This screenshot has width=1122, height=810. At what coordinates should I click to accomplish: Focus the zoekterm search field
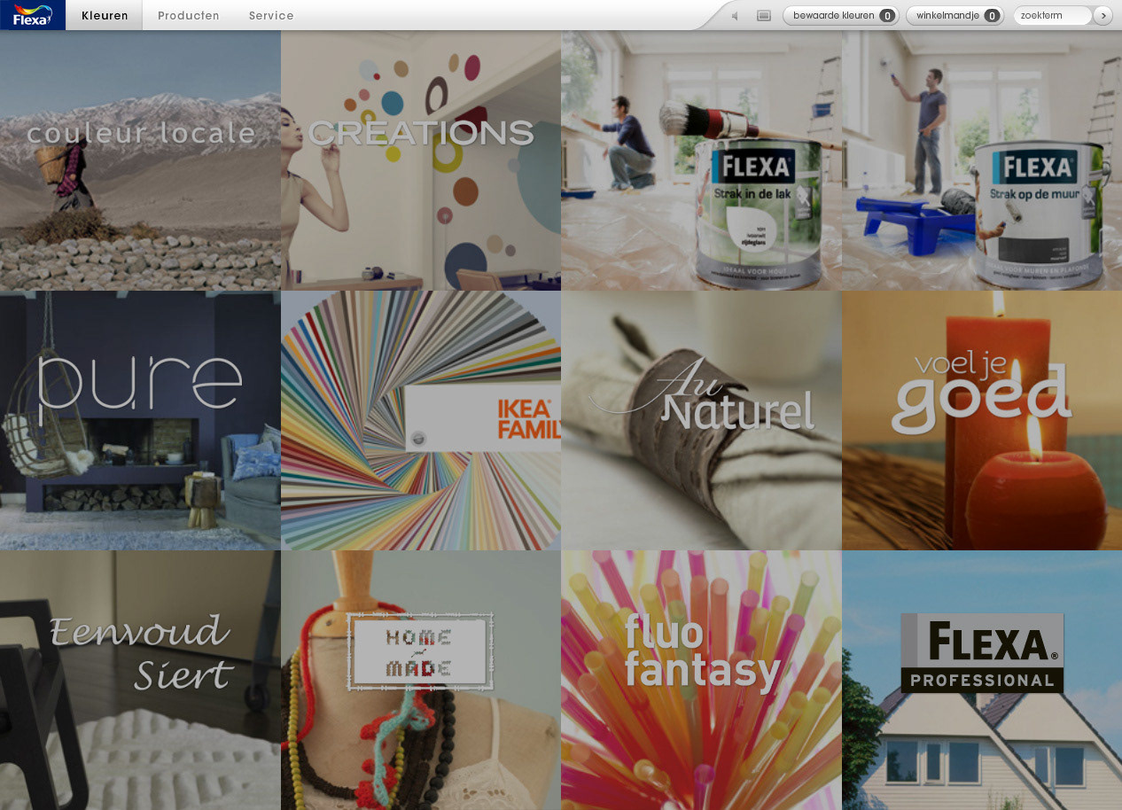[1053, 15]
